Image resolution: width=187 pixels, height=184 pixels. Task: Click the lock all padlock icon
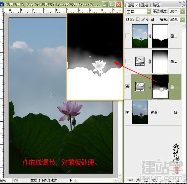[x=153, y=19]
